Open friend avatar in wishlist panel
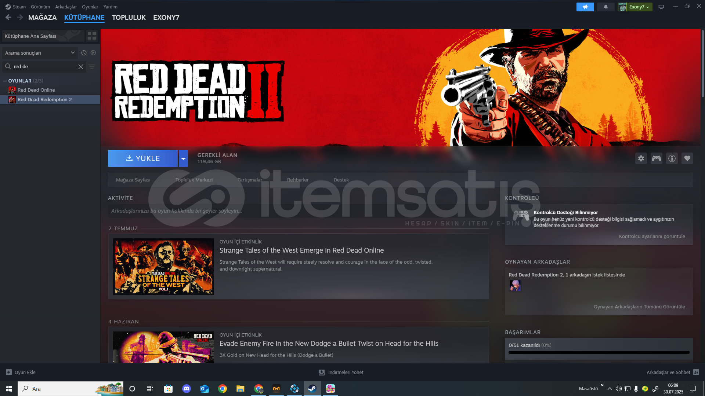 pyautogui.click(x=515, y=286)
